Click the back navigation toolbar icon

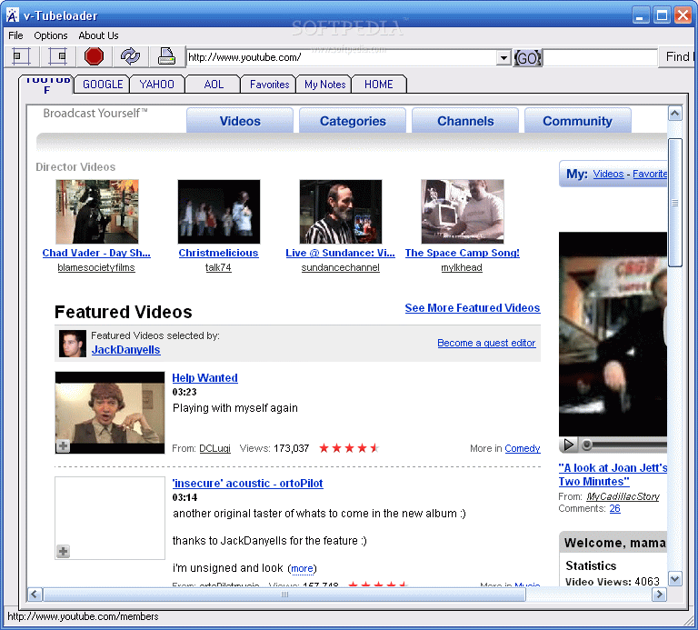[21, 56]
